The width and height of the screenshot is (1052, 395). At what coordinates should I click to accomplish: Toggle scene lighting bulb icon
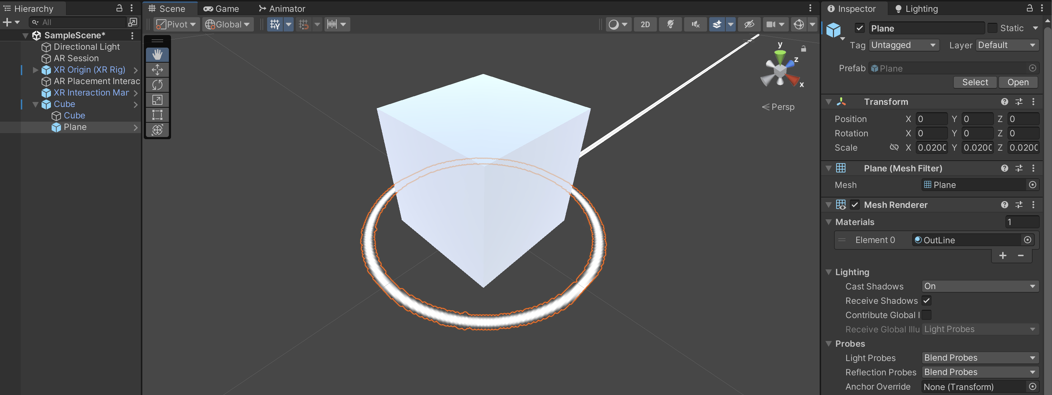point(670,24)
